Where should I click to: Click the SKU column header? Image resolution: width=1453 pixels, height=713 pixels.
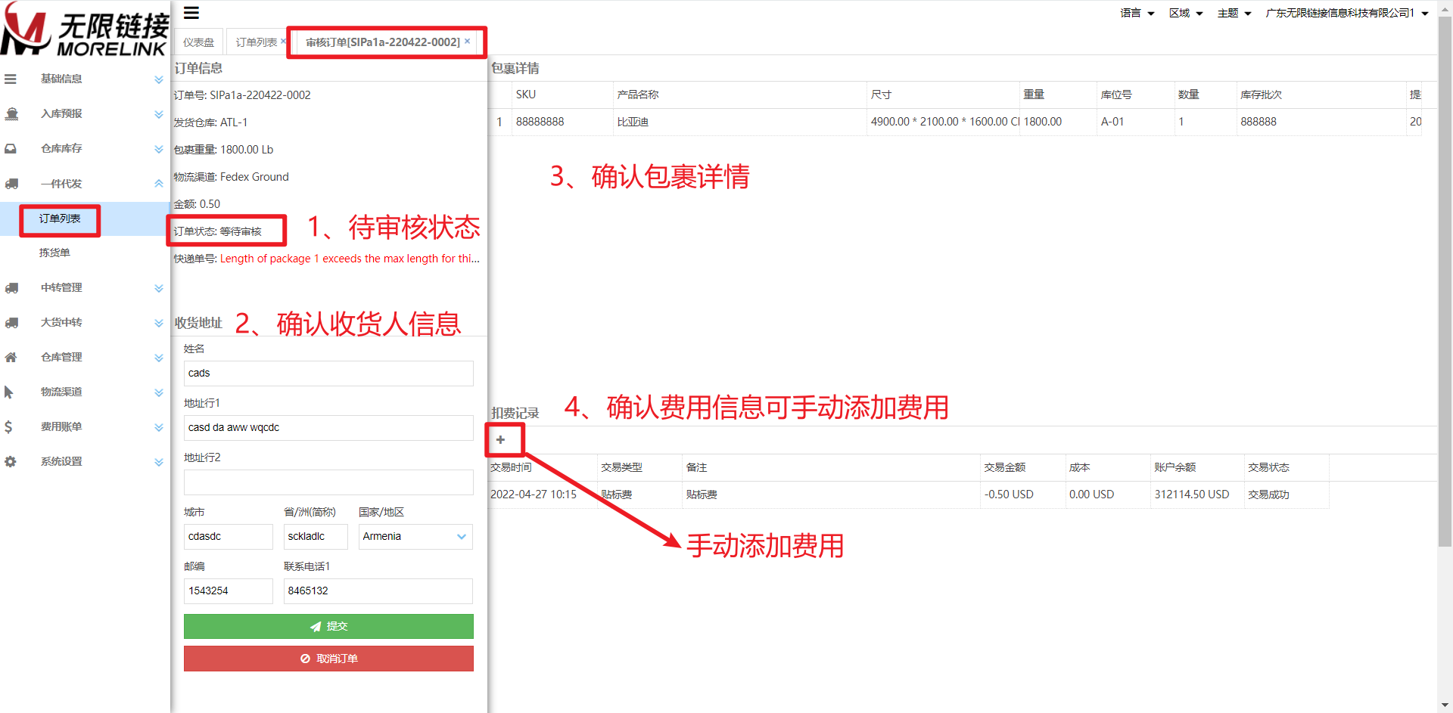[562, 95]
